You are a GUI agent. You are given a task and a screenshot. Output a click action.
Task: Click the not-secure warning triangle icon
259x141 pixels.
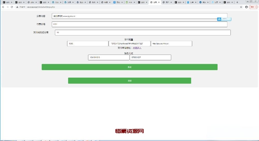pyautogui.click(x=17, y=7)
